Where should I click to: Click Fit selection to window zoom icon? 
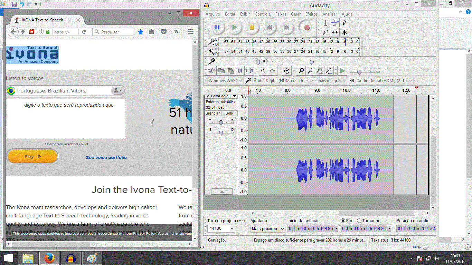pos(320,71)
